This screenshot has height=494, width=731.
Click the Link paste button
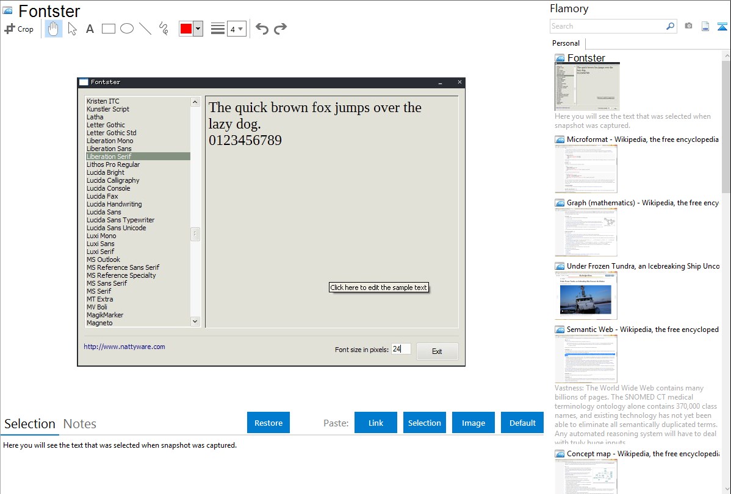[x=376, y=423]
